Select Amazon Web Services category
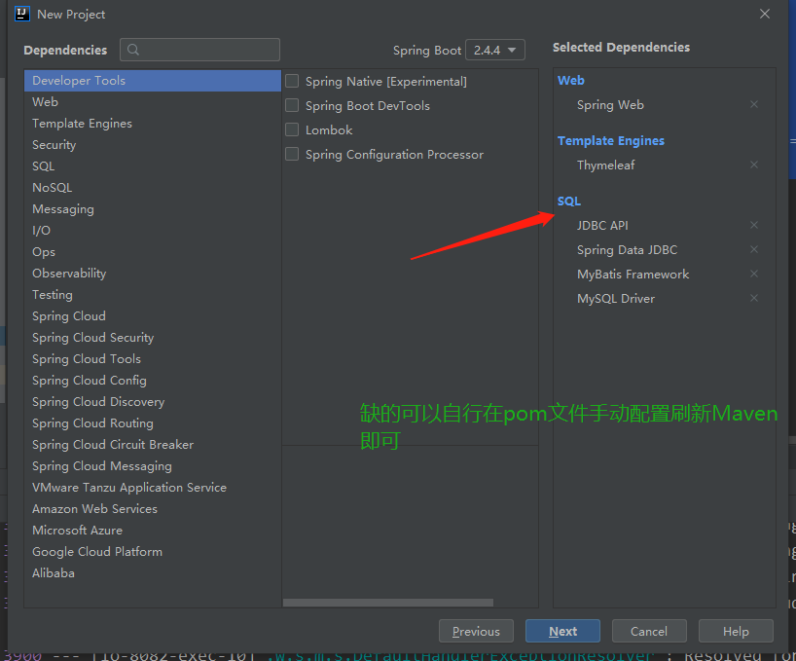This screenshot has height=661, width=796. point(153,509)
